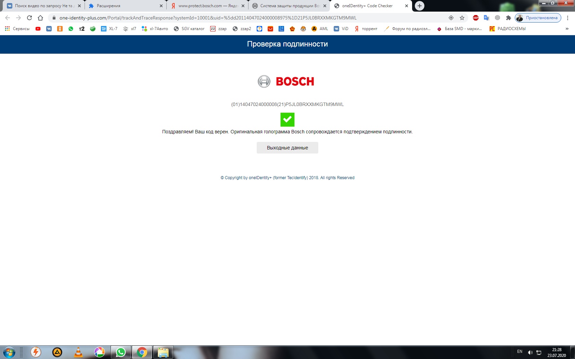
Task: Click the Выходные данные button
Action: (287, 148)
